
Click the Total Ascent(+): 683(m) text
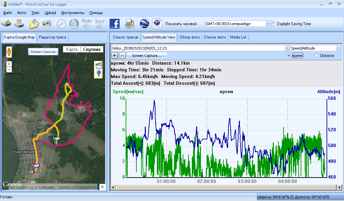pos(135,83)
